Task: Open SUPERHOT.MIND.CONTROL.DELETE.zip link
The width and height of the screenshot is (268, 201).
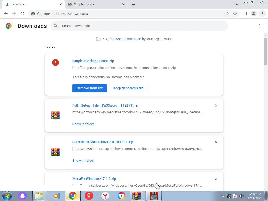Action: [x=103, y=142]
